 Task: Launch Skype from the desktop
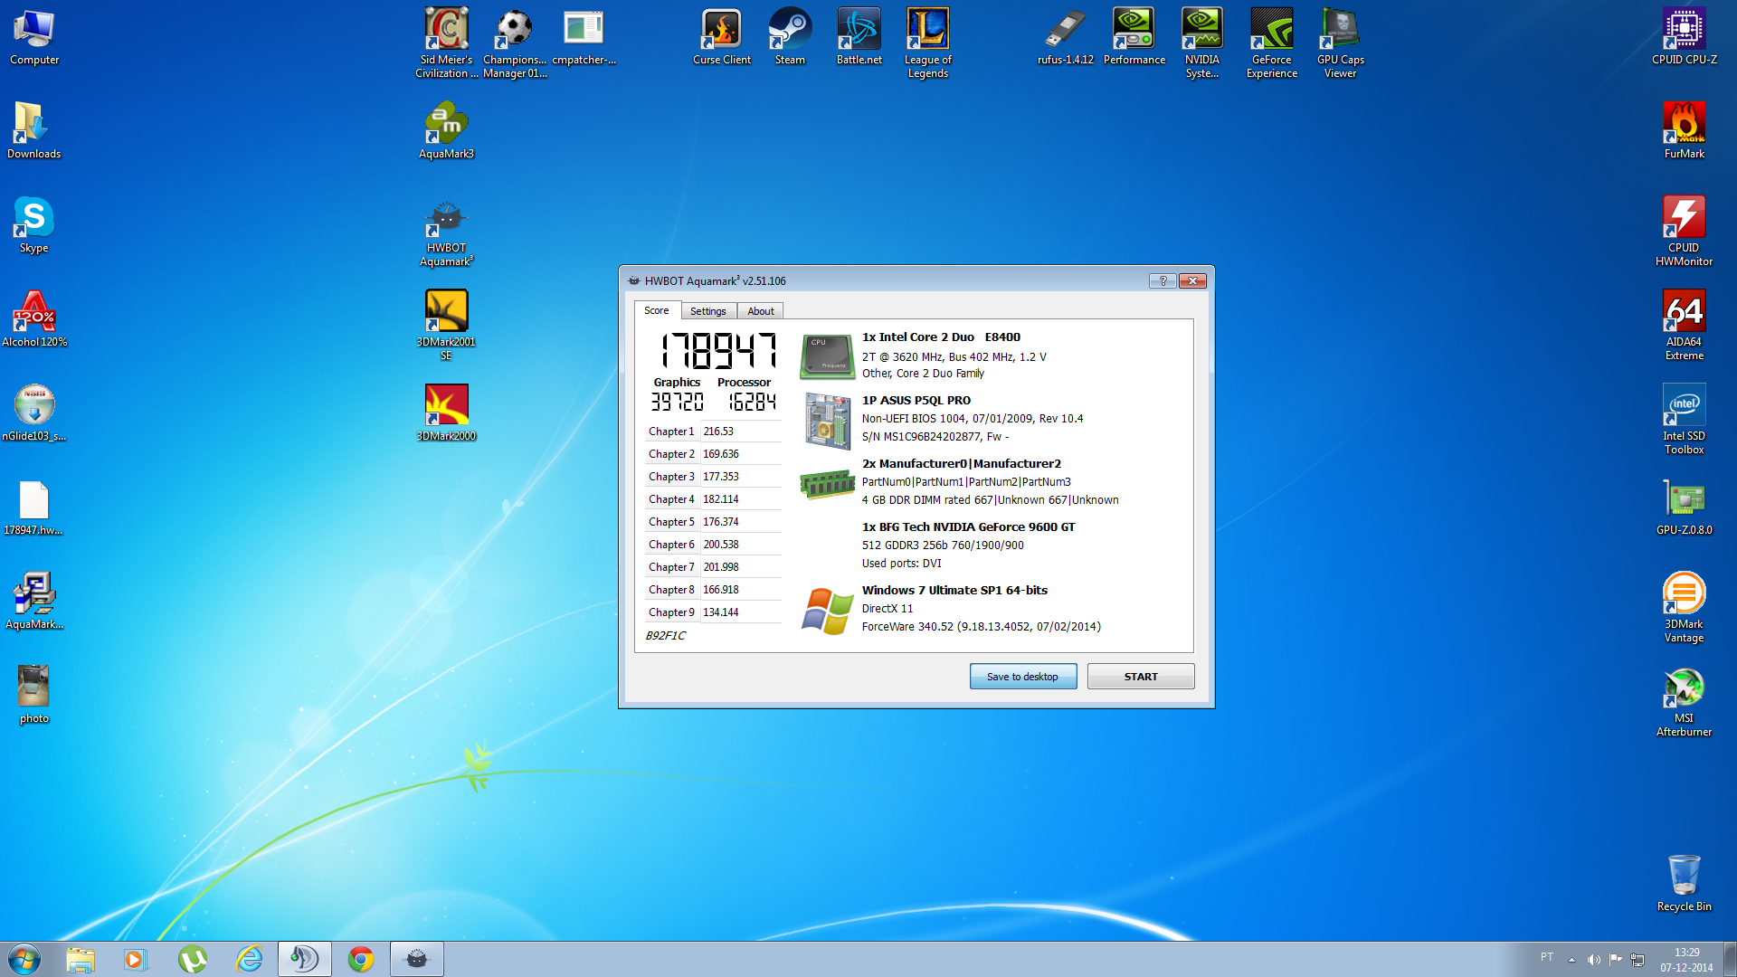(34, 226)
